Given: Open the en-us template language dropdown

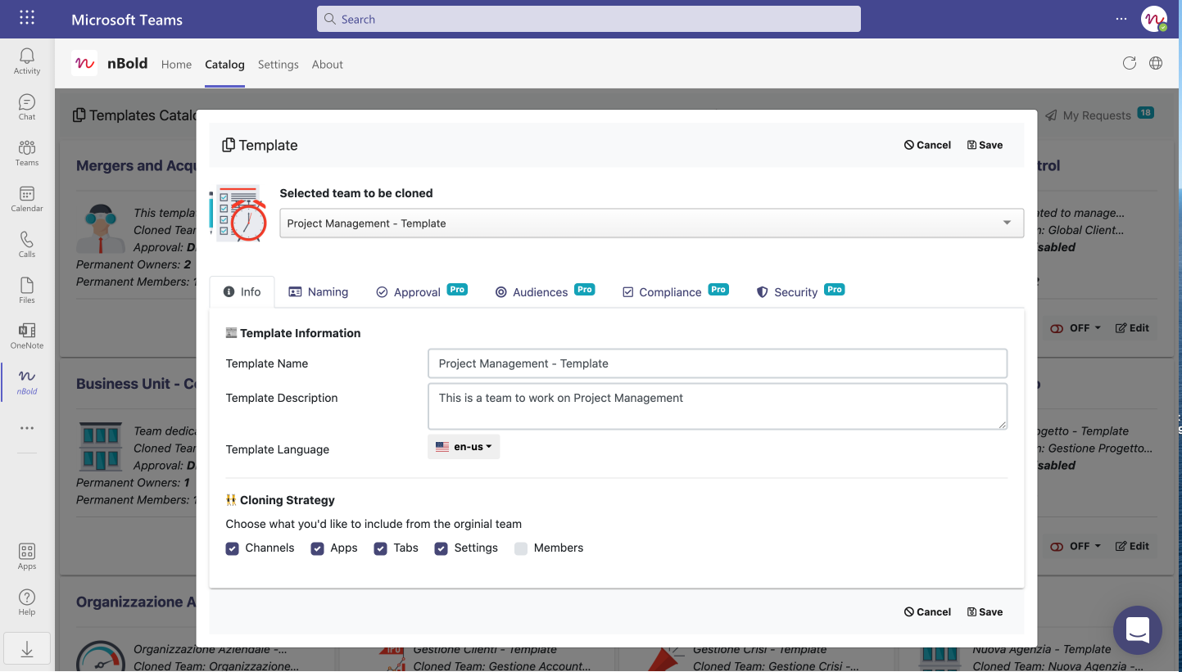Looking at the screenshot, I should [x=464, y=447].
